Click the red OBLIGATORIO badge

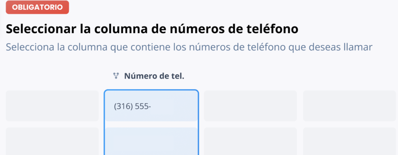coord(37,7)
